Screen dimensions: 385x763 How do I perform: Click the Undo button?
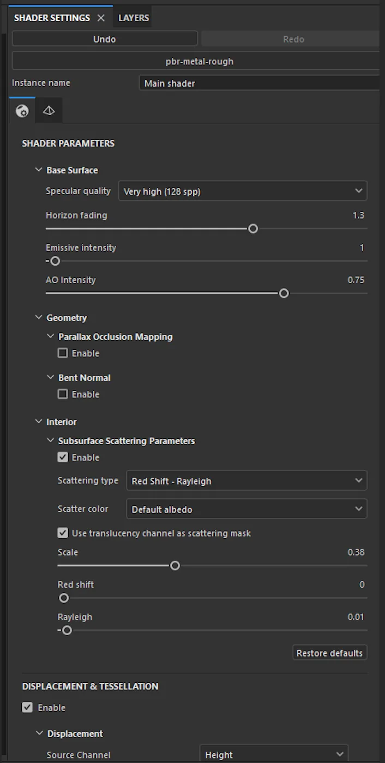105,39
